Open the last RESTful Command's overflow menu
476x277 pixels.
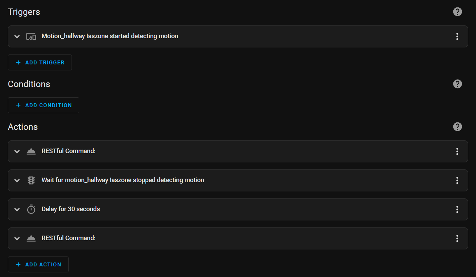(457, 238)
